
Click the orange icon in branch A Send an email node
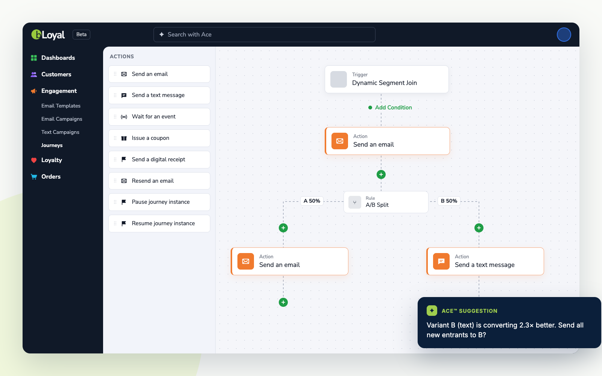coord(246,261)
